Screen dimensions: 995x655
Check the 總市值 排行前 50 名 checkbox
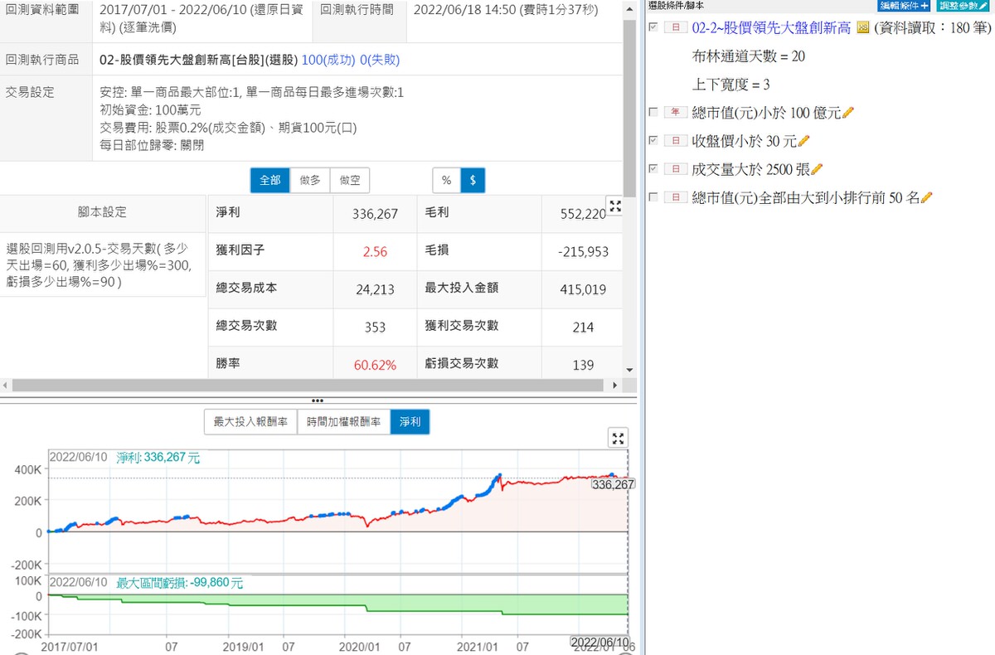tap(653, 197)
